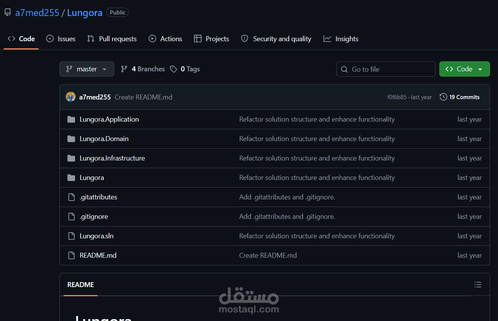Click the Projects tab table icon
The height and width of the screenshot is (321, 498).
pos(197,39)
